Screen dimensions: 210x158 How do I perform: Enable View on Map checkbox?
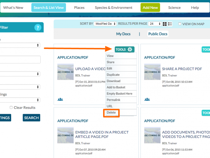click(180, 24)
